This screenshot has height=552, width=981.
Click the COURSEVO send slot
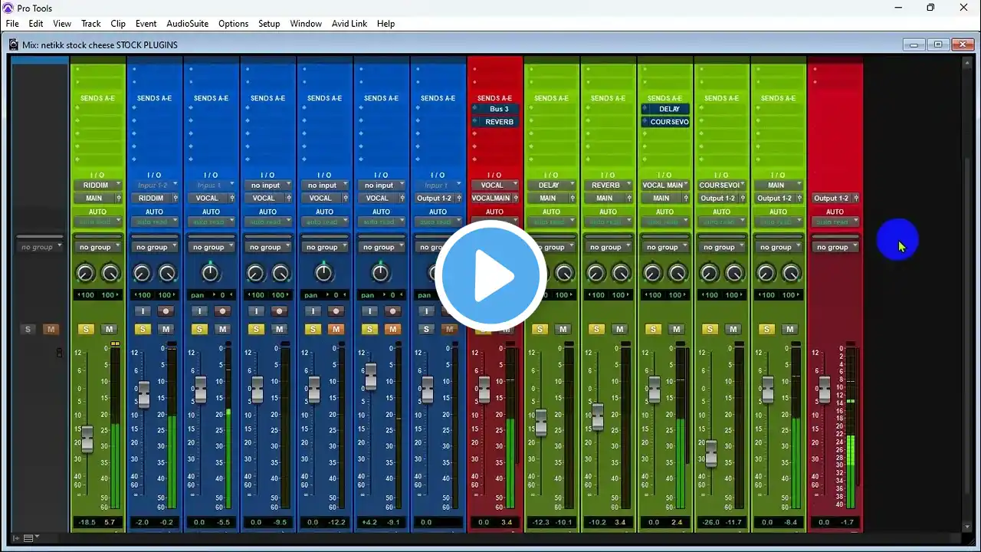(669, 122)
